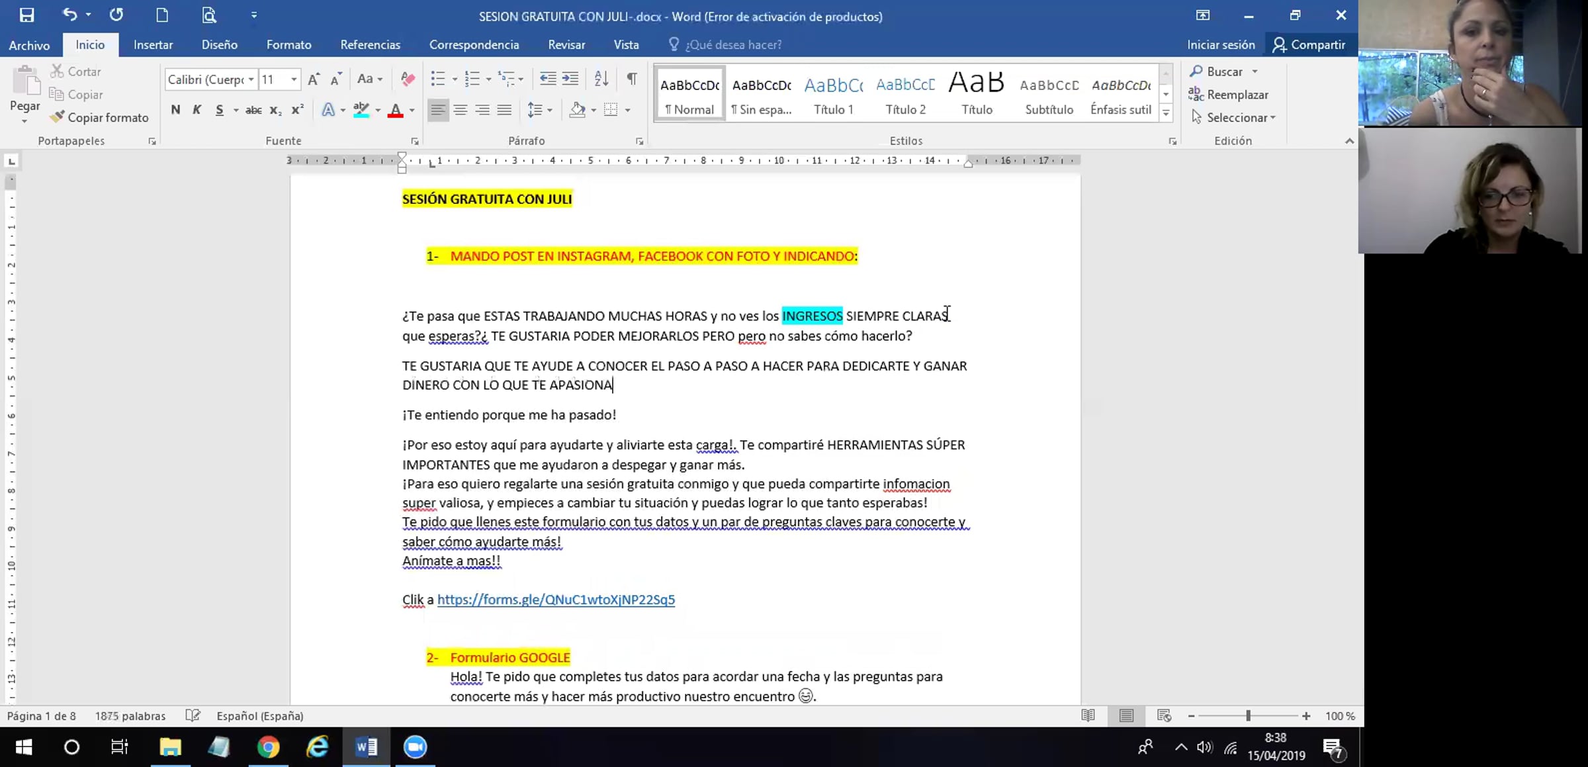
Task: Open Google Chrome from the taskbar
Action: click(268, 747)
